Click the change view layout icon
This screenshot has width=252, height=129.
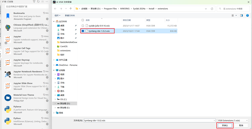point(232,16)
